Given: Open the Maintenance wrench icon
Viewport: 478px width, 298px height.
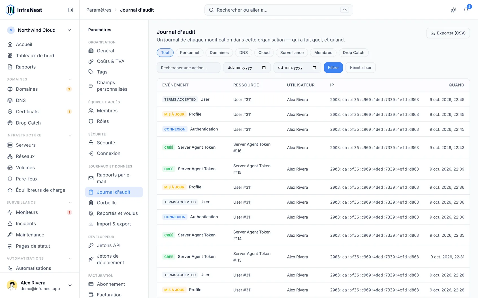Looking at the screenshot, I should (10, 235).
